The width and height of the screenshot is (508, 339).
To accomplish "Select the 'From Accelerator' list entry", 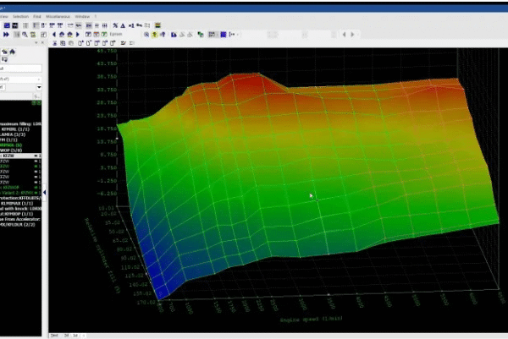I will [20, 219].
